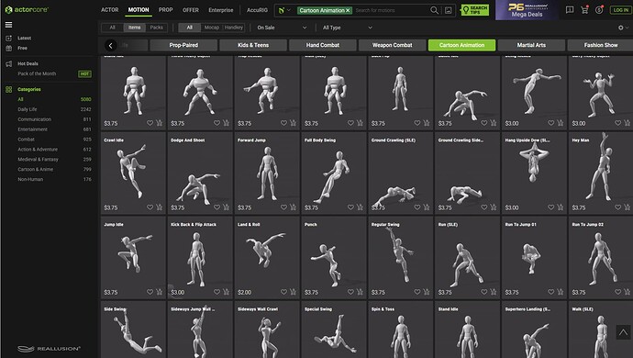Favorite the Dodge And Shoot motion
The width and height of the screenshot is (633, 358).
click(217, 207)
